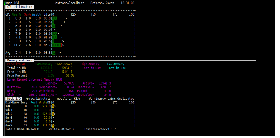Select the Hostname=localhost text in title line
This screenshot has width=280, height=138.
(69, 3)
